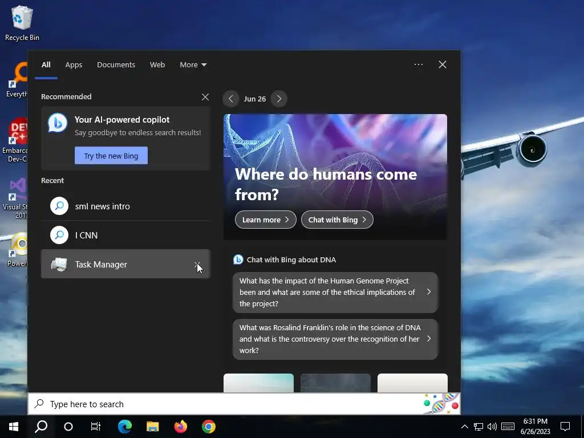Screen dimensions: 584x438
Task: Open the Human Genome Project question
Action: point(335,293)
